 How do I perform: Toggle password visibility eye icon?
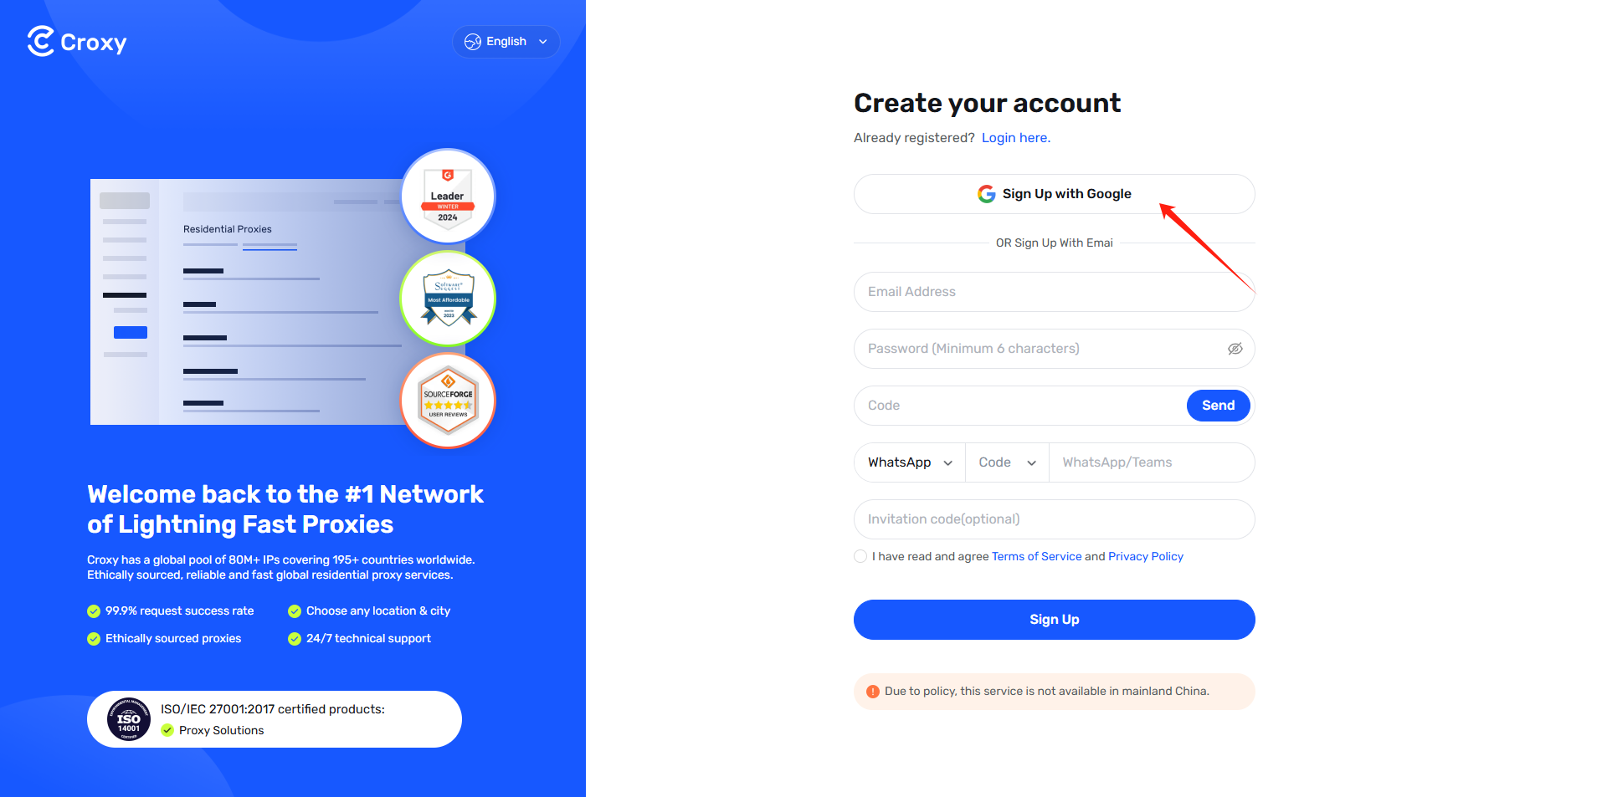click(1235, 349)
